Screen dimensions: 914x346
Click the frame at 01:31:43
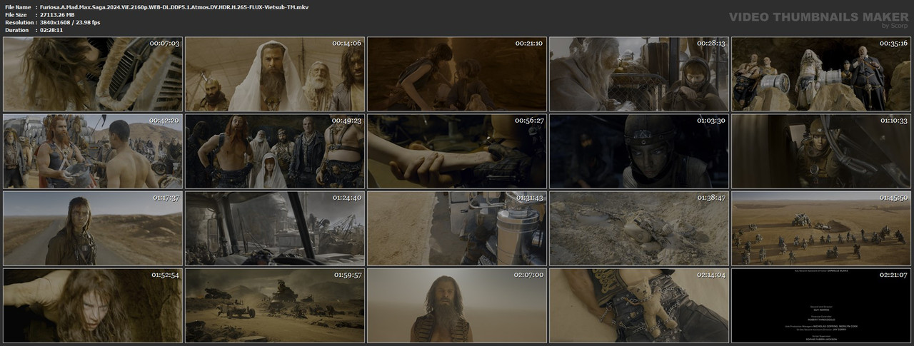[457, 228]
